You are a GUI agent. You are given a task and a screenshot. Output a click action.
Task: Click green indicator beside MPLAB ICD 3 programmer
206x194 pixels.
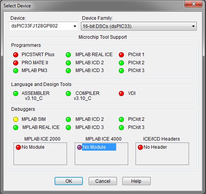pyautogui.click(x=68, y=70)
